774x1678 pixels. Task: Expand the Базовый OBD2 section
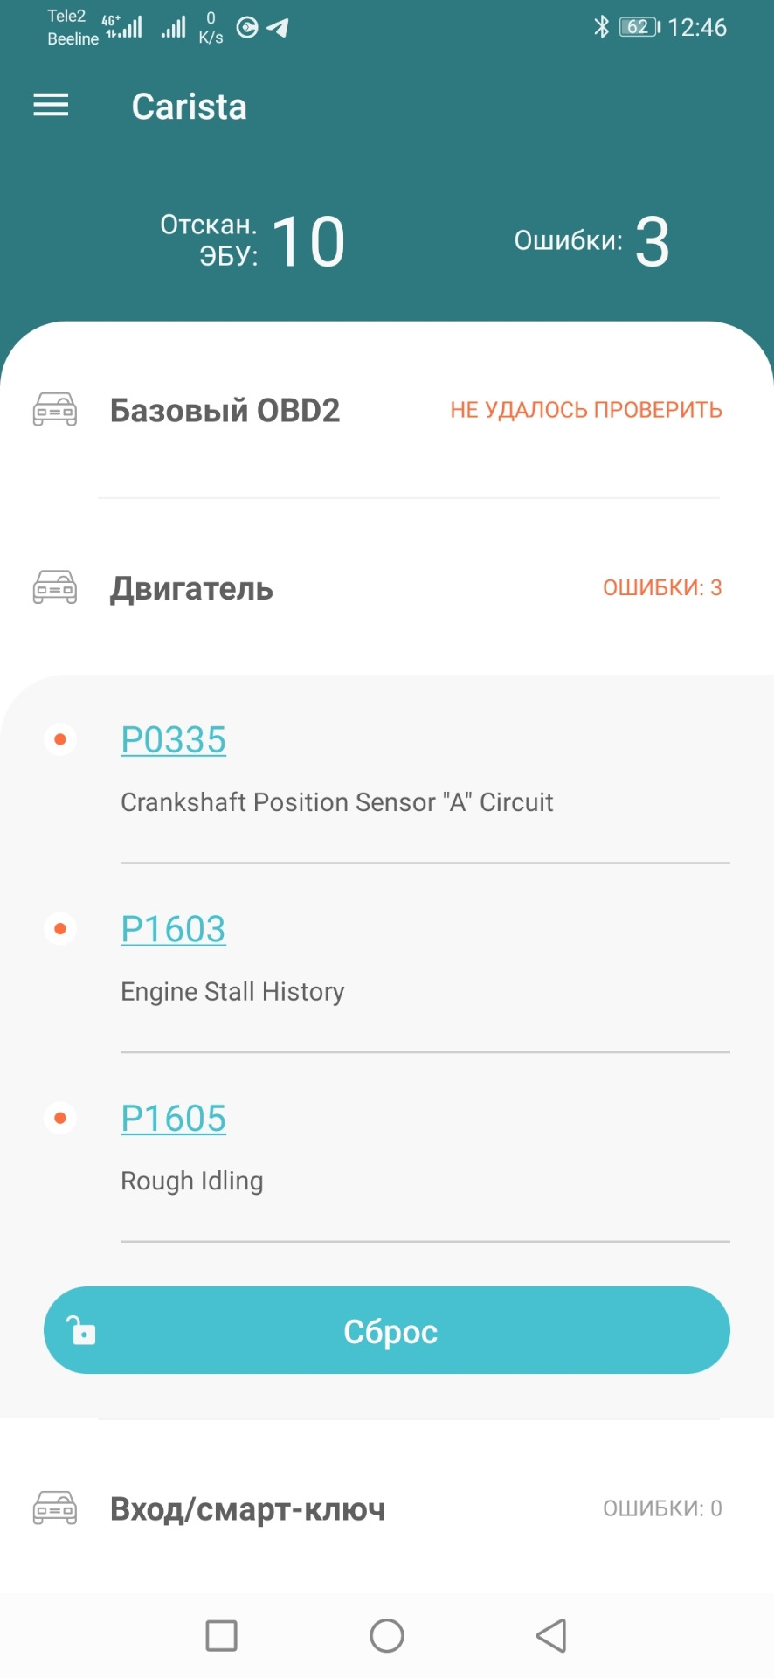(225, 410)
